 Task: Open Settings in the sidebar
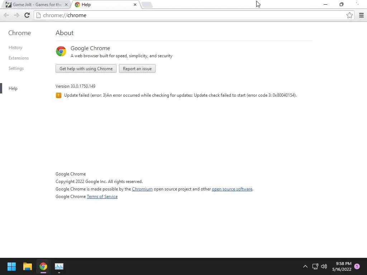[16, 68]
